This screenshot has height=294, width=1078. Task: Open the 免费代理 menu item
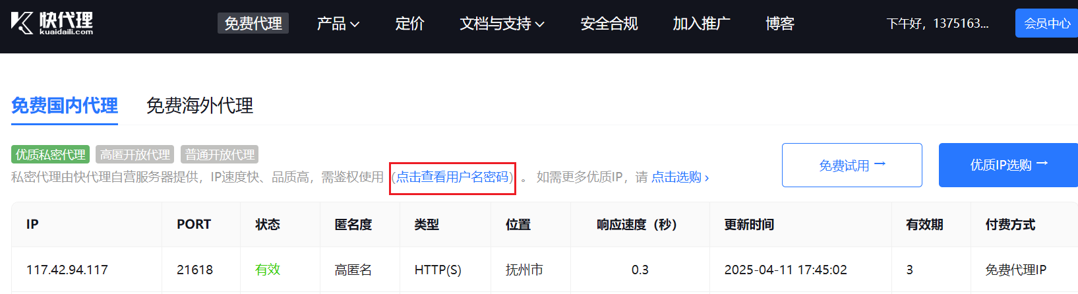[253, 24]
